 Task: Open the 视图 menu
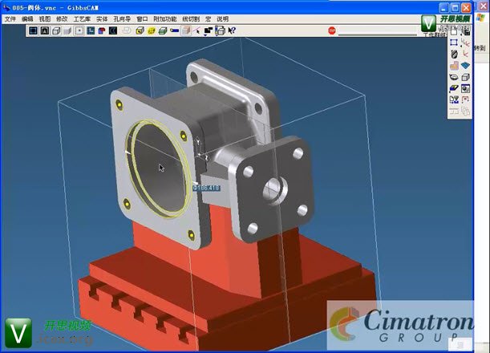pyautogui.click(x=45, y=19)
